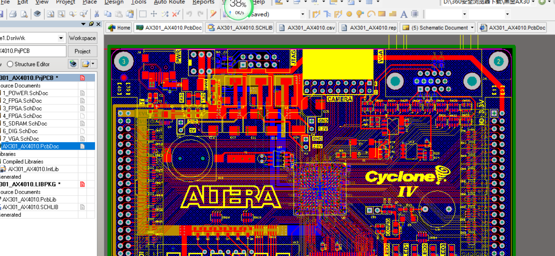Switch to AX301_AX4010.SCHLIB tab
This screenshot has height=256, width=555.
[x=240, y=28]
